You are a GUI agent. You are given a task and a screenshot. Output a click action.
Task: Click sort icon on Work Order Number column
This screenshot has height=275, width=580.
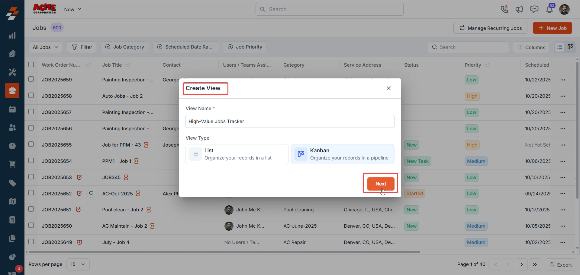[88, 65]
